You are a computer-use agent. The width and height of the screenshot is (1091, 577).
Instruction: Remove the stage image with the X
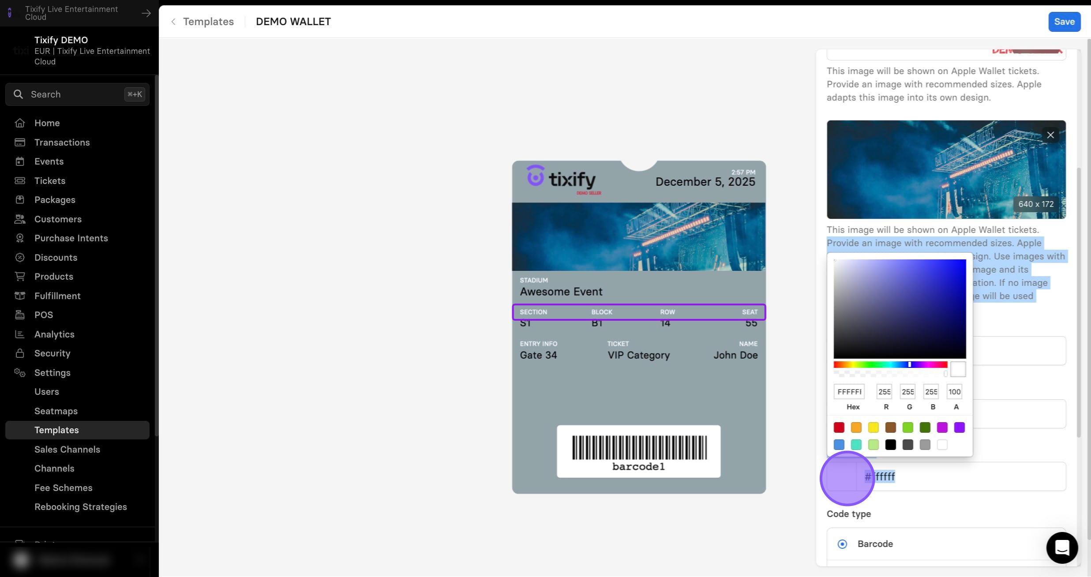click(1050, 135)
